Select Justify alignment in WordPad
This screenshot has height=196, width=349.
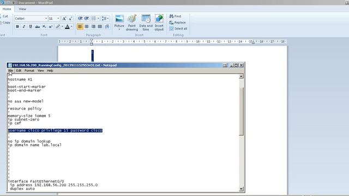[100, 27]
